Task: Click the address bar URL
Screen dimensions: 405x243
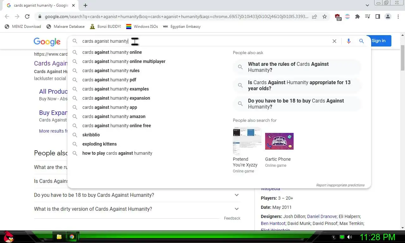Action: pyautogui.click(x=176, y=16)
